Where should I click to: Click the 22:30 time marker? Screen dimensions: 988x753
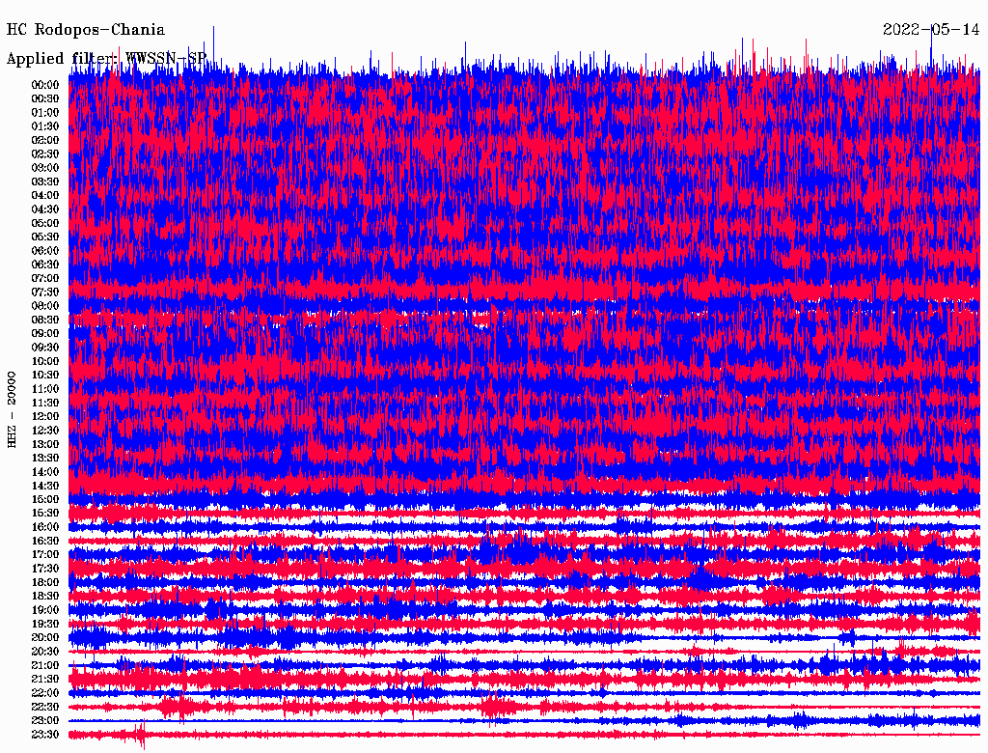45,707
